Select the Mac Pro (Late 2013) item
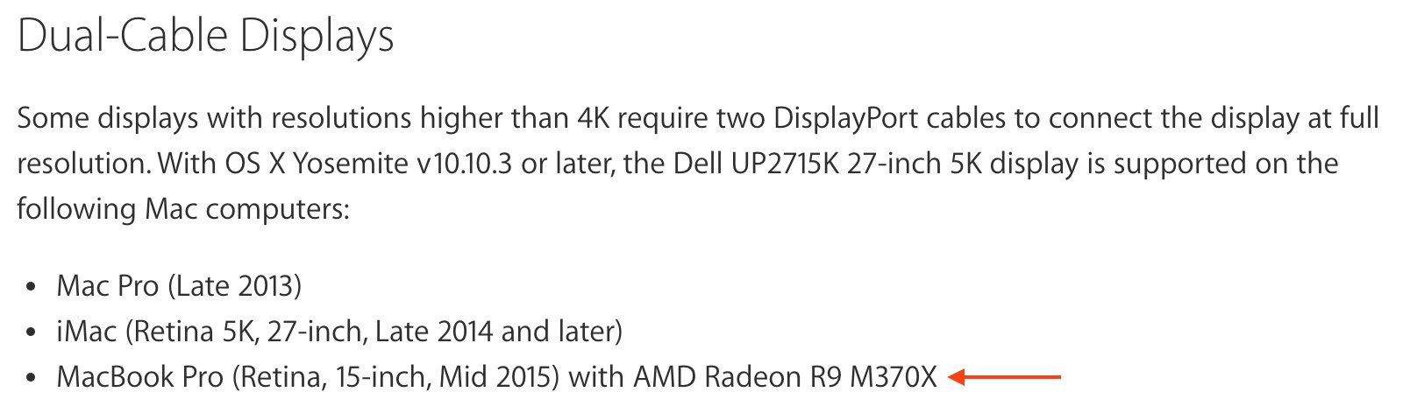1410x420 pixels. pos(179,286)
